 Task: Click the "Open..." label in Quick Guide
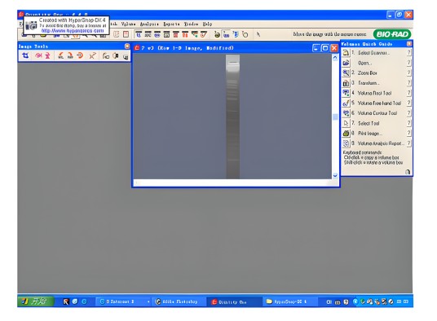364,63
